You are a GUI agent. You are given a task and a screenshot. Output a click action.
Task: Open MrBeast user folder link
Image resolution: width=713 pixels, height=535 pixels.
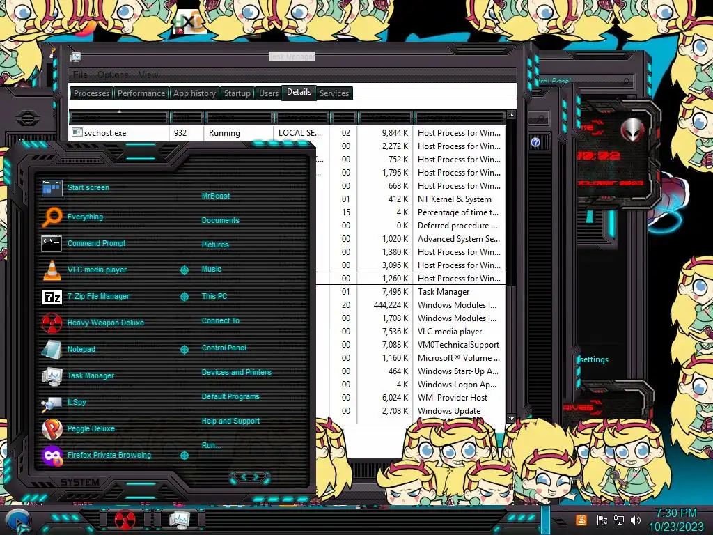pos(216,196)
